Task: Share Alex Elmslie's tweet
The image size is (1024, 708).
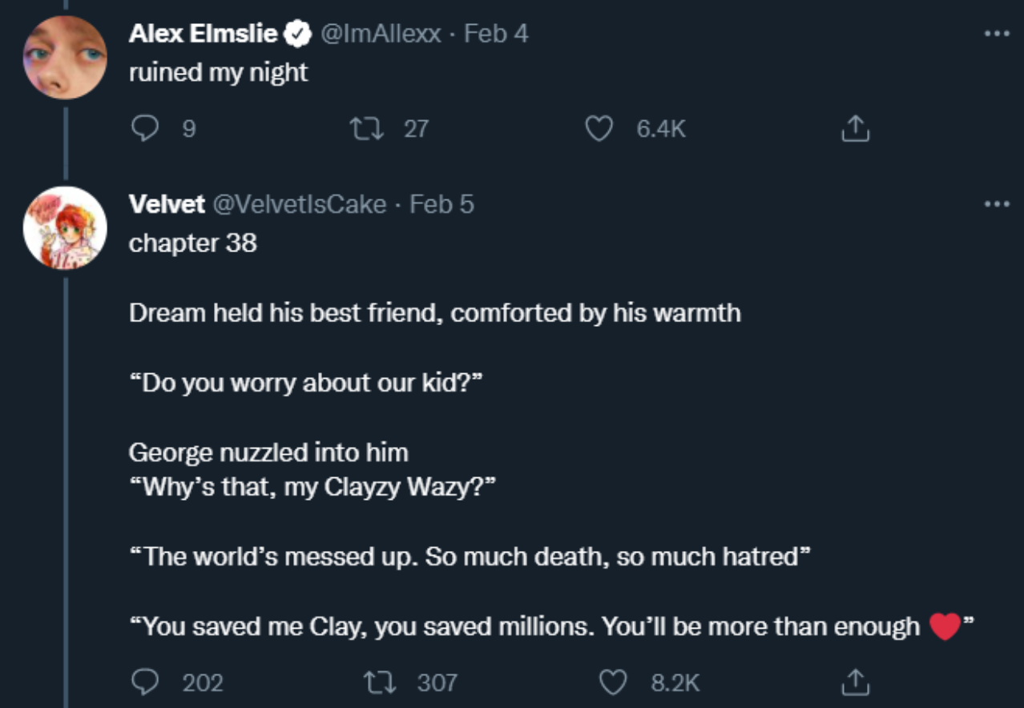Action: (855, 128)
